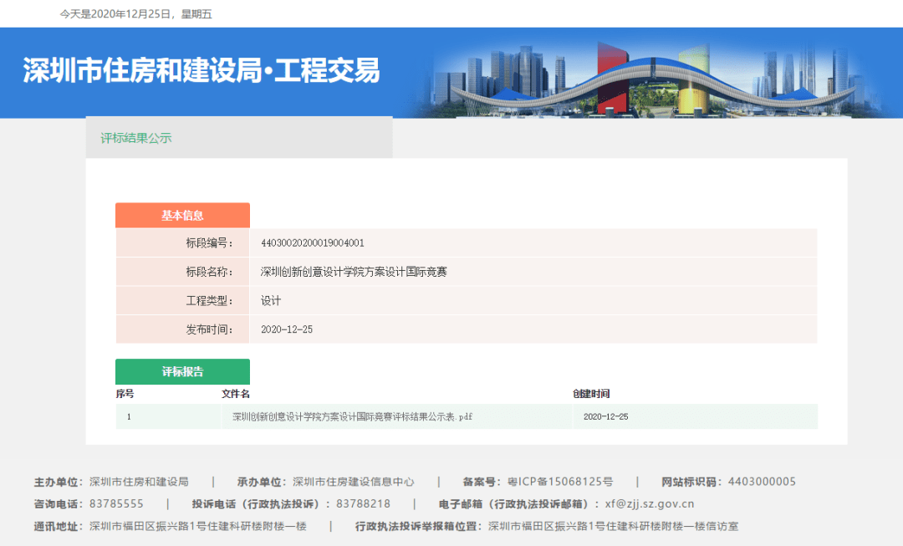Click the 文件名 column header
The image size is (903, 546).
(x=235, y=394)
